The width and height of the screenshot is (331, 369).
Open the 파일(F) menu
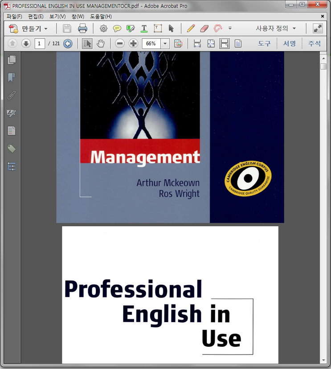point(14,17)
